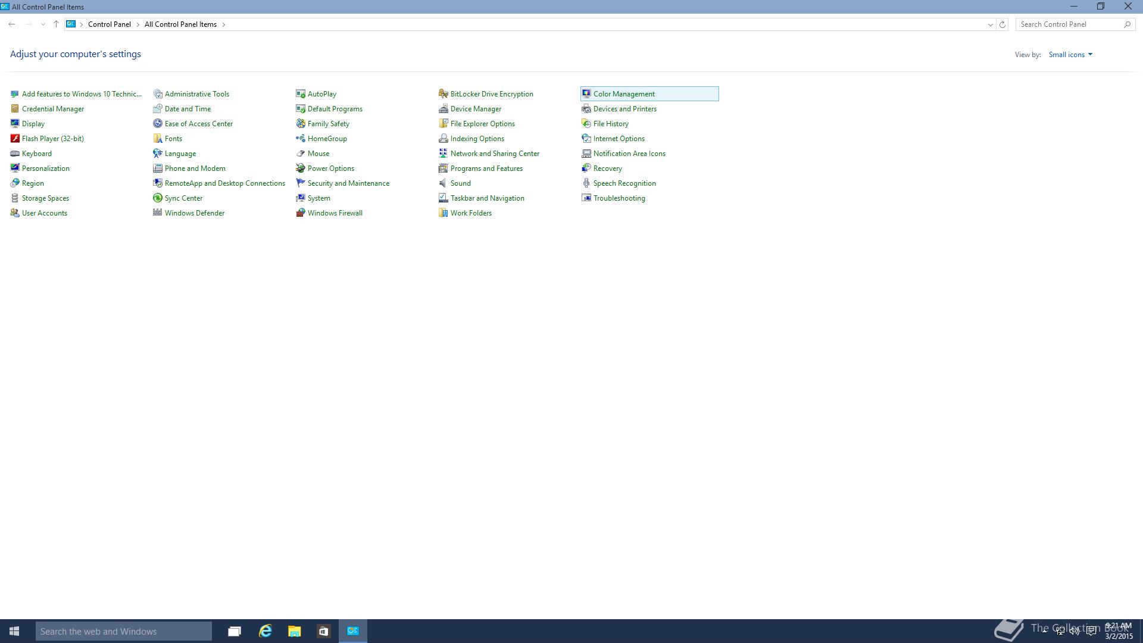
Task: Click the User Accounts icon
Action: 15,213
